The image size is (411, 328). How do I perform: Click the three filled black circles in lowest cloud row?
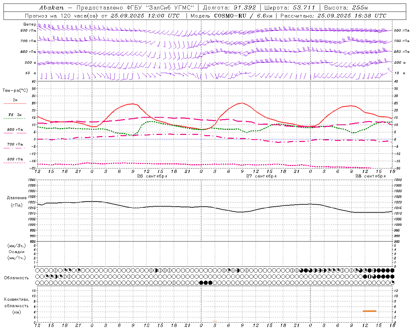tap(206, 283)
